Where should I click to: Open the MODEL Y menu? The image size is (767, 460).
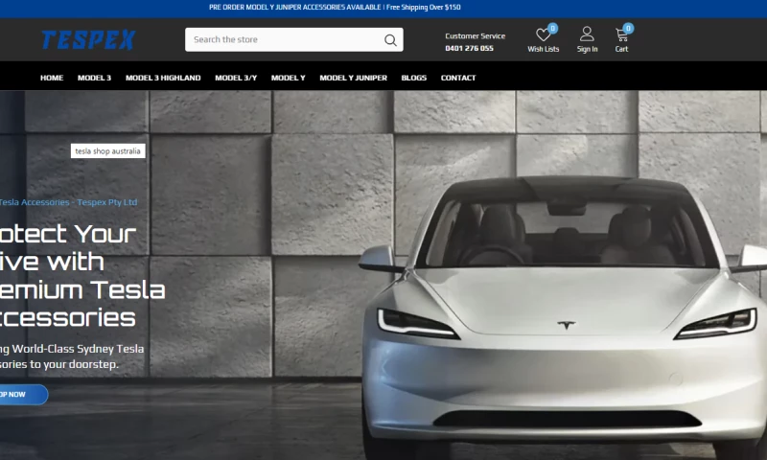click(289, 78)
